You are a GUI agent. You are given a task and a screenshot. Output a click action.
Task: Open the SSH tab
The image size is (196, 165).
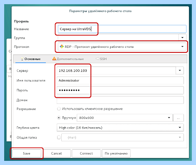point(101,59)
